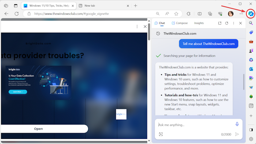Open the user profile avatar
Image resolution: width=256 pixels, height=144 pixels.
click(230, 14)
